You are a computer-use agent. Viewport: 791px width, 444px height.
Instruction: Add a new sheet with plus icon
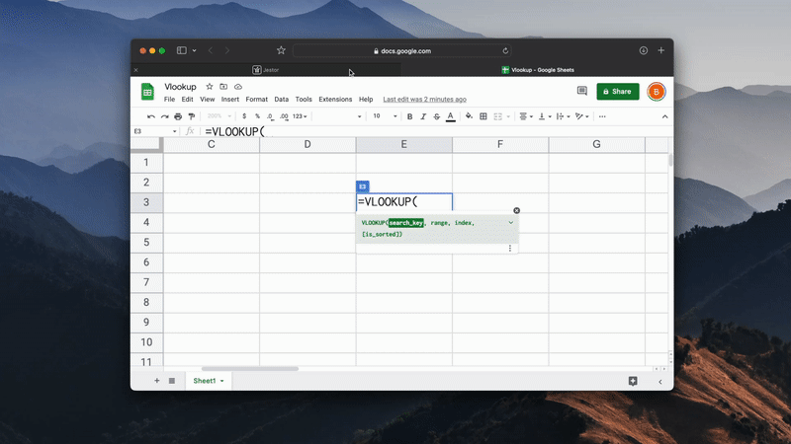157,381
